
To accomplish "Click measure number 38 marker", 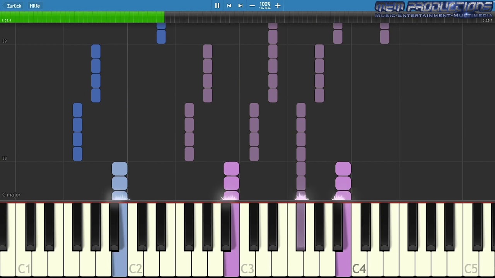I will click(5, 158).
